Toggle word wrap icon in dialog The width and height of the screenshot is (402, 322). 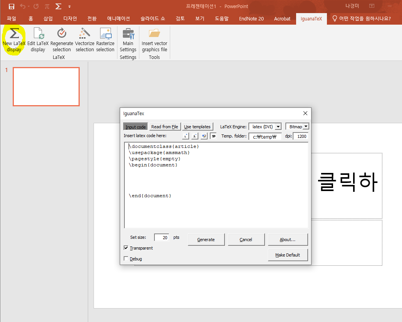[213, 136]
